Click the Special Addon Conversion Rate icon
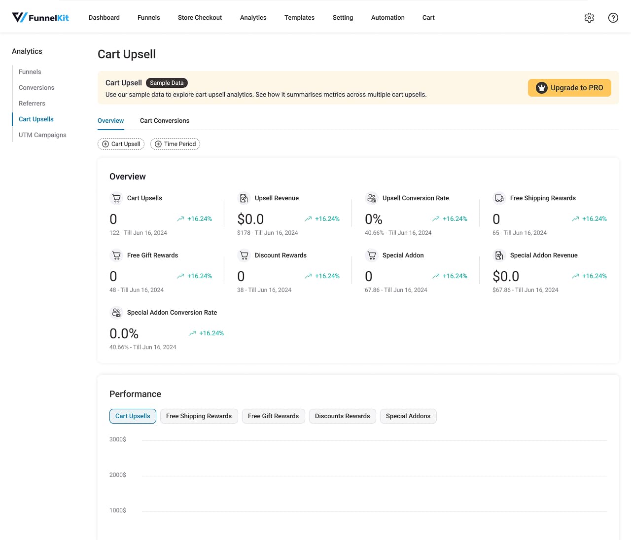Screen dimensions: 631x540 [x=116, y=313]
